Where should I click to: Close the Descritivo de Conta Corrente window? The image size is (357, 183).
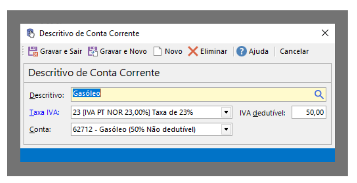325,33
